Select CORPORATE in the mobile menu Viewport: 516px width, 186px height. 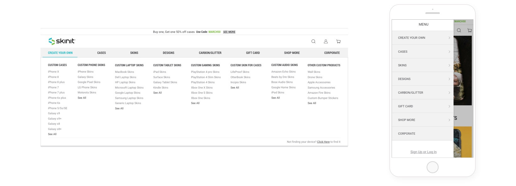tap(422, 133)
